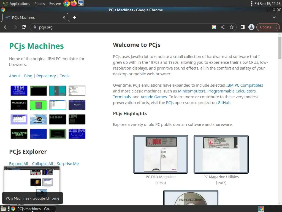Open the dark blue Microsoft Windows thumbnail
This screenshot has width=282, height=212.
[x=77, y=105]
